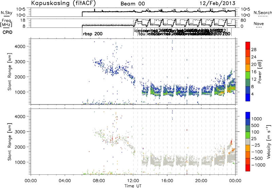Image resolution: width=272 pixels, height=188 pixels.
Task: Select the "1000" range tick in velocity panel axis
Action: tap(20, 162)
